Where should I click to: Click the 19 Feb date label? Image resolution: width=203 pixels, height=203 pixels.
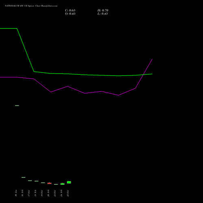pyautogui.click(x=42, y=193)
